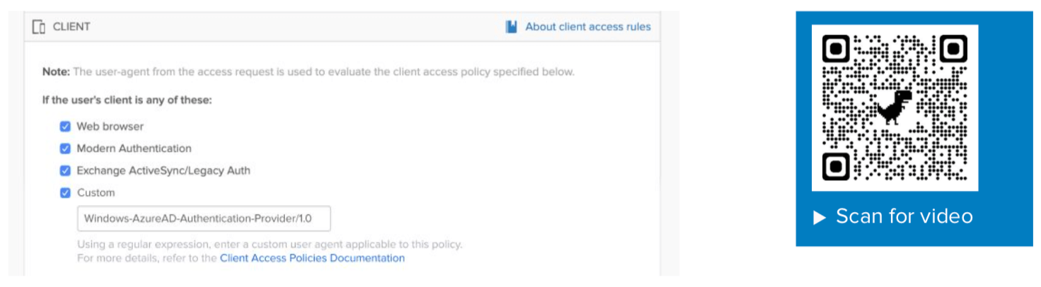Focus the custom user agent text field
This screenshot has width=1041, height=287.
tap(204, 218)
